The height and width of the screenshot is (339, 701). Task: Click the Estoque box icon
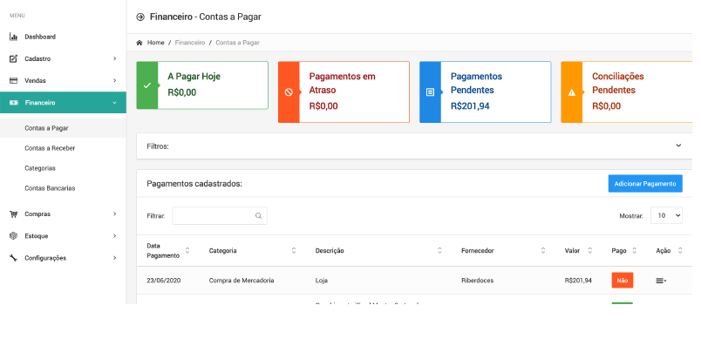click(x=13, y=236)
